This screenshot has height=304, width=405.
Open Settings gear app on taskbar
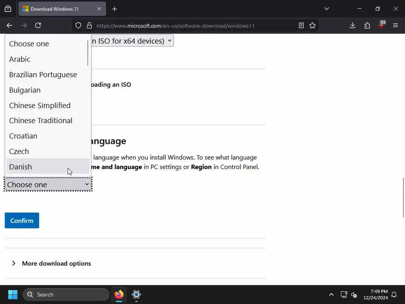[136, 294]
